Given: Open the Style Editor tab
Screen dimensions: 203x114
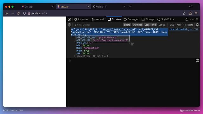Looking at the screenshot, I should point(166,19).
